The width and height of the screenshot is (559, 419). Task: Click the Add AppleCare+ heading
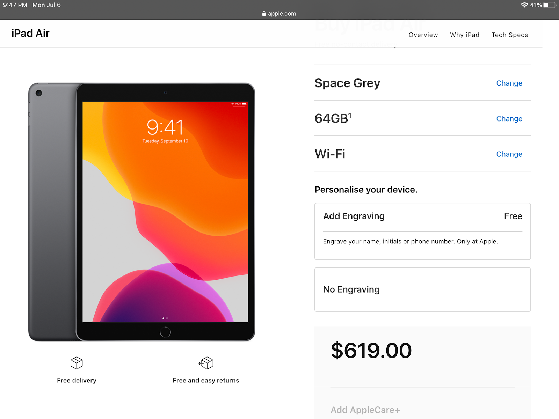(365, 410)
